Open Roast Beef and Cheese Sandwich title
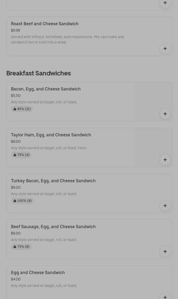The height and width of the screenshot is (299, 178). tap(45, 24)
